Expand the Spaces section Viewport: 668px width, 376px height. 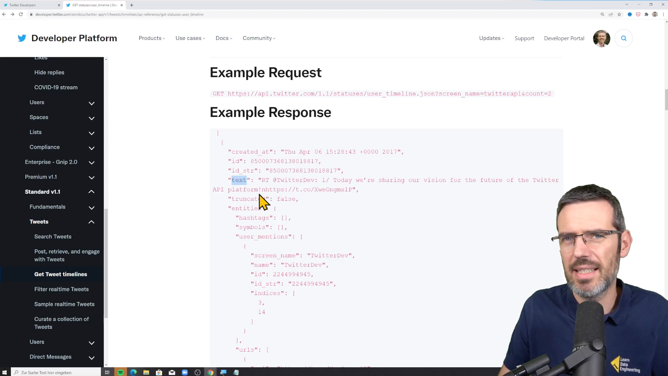point(92,118)
